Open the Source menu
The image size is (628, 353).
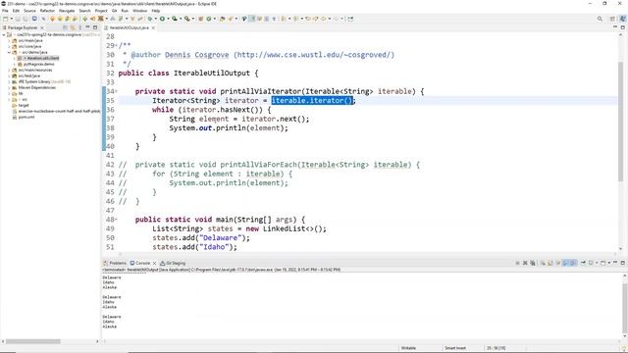29,11
